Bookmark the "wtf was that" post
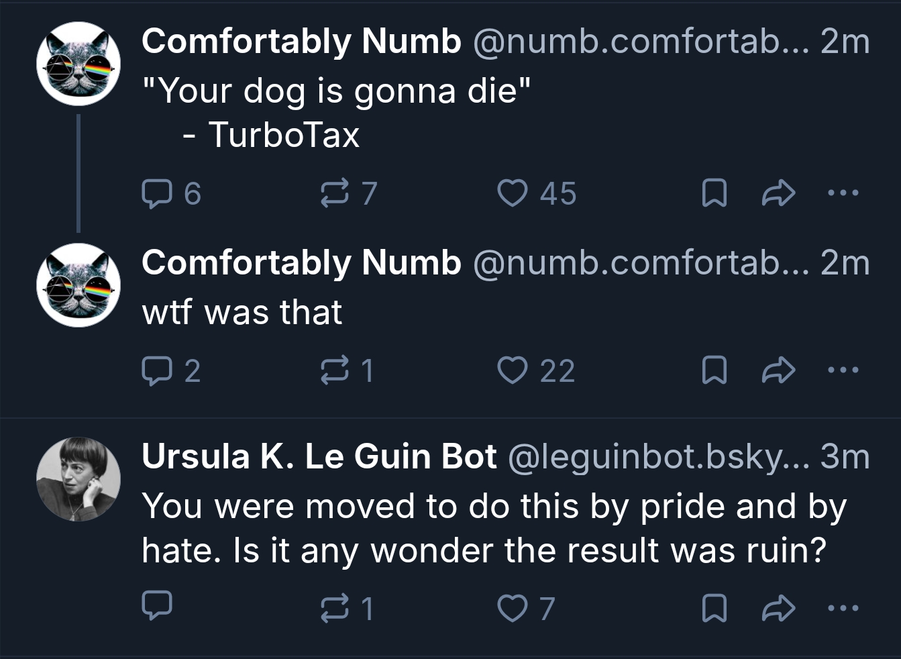901x659 pixels. coord(714,370)
